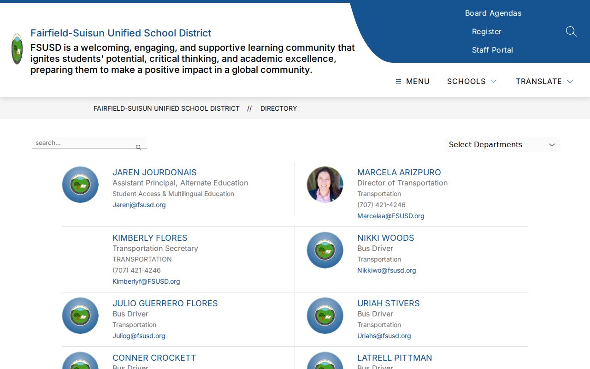Click 'Assistant Principal, Alternate Education' text

tap(180, 183)
